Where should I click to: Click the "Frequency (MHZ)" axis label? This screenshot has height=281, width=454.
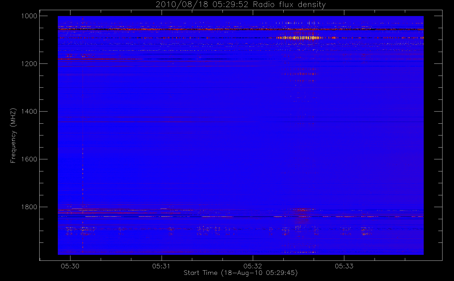point(13,135)
